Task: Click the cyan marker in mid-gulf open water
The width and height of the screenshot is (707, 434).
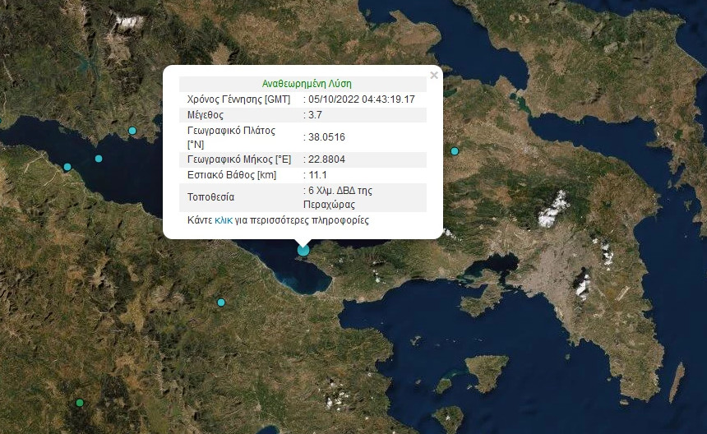Action: pyautogui.click(x=99, y=159)
